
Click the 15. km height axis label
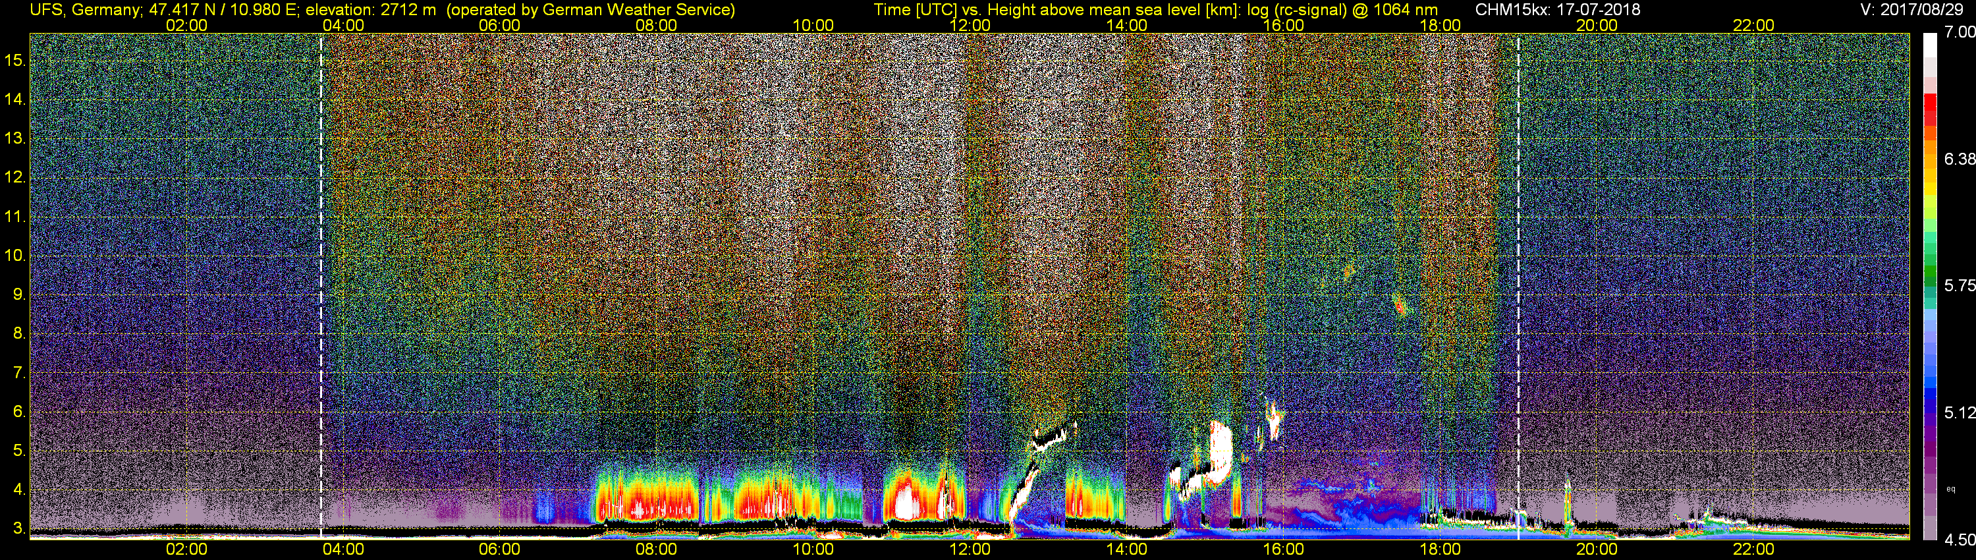click(x=15, y=60)
